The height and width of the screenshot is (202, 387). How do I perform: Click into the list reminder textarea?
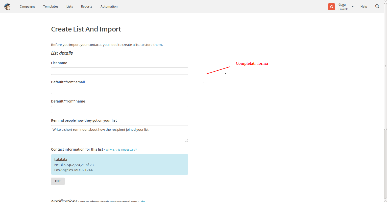119,133
